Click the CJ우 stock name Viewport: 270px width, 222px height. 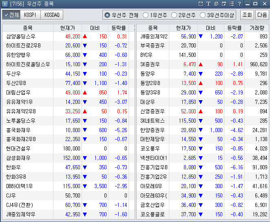click(x=11, y=195)
